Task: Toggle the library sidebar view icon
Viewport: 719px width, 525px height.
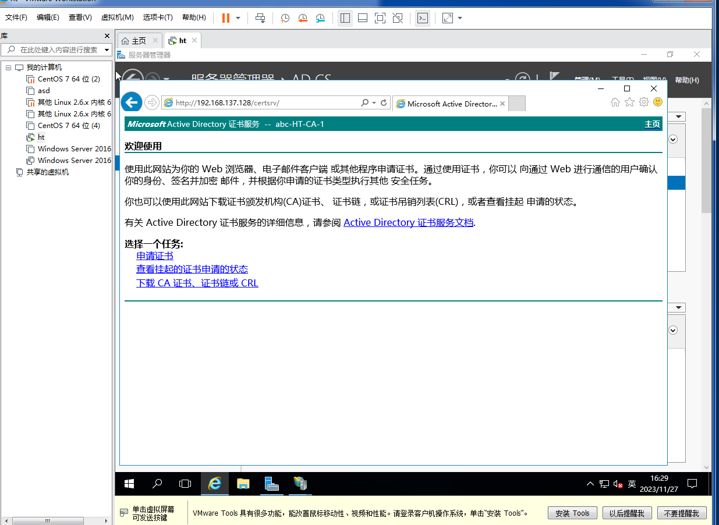Action: 345,18
